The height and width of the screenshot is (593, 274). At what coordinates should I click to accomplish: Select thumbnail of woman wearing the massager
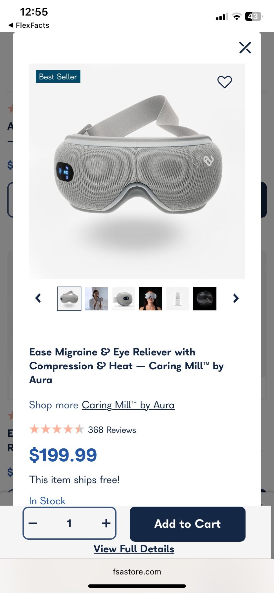(x=151, y=299)
